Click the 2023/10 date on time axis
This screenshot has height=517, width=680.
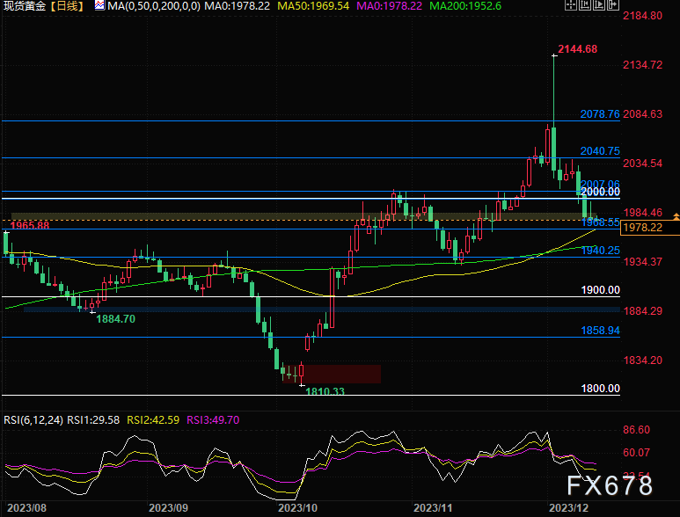coord(296,508)
